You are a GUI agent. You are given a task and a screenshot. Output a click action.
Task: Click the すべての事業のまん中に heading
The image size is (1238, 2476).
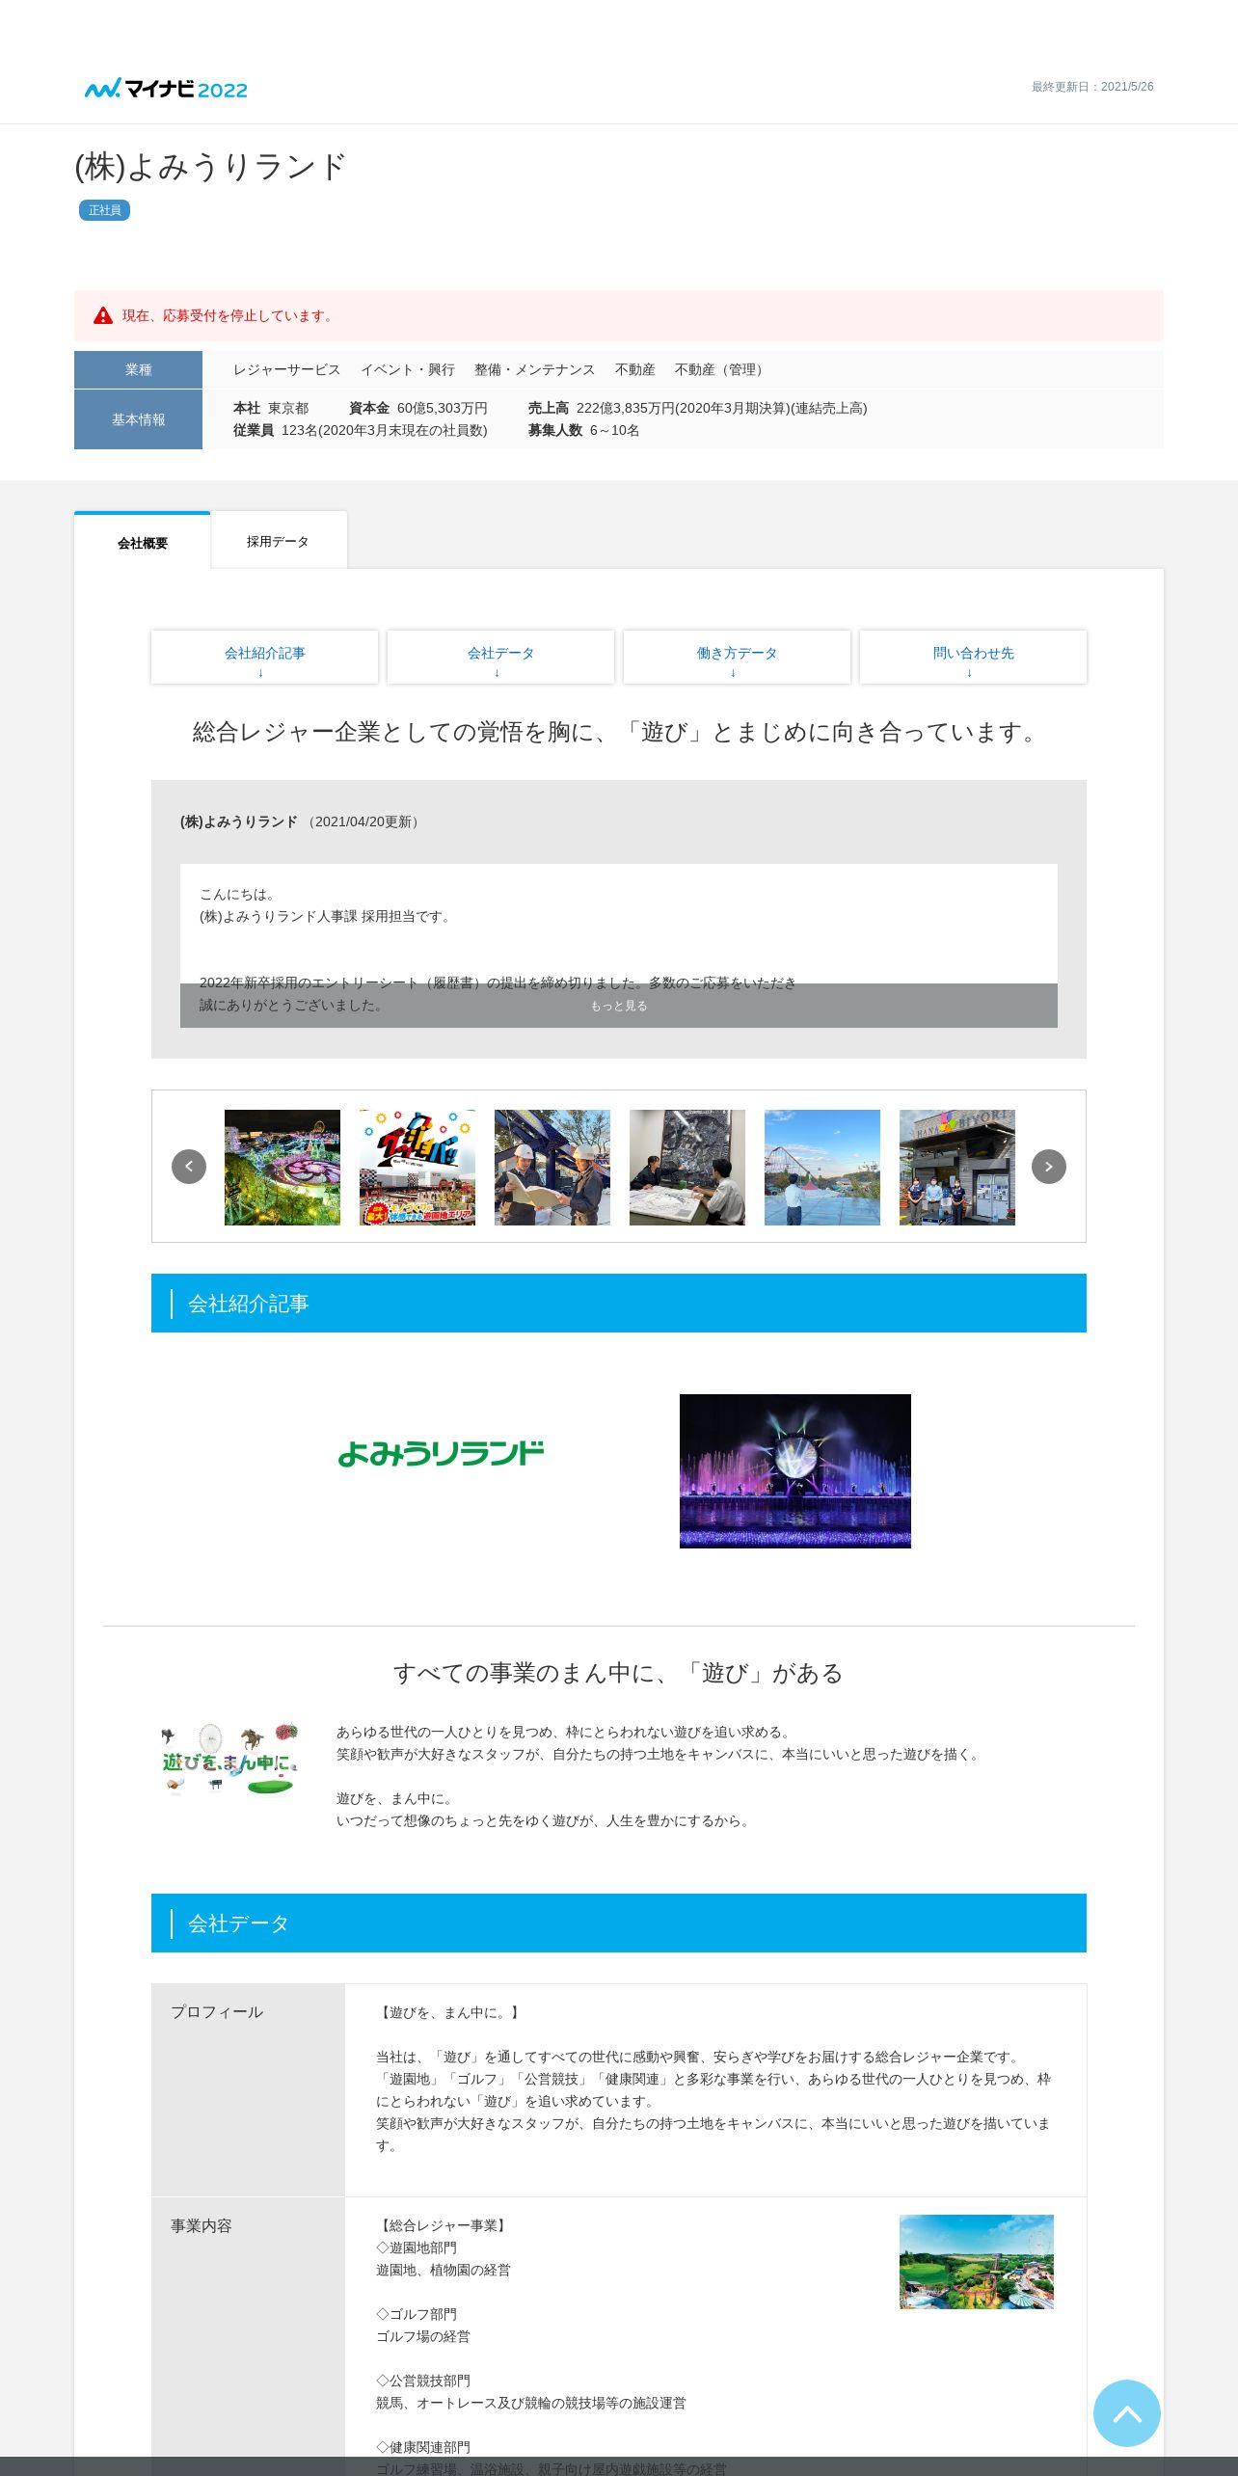[x=619, y=1673]
